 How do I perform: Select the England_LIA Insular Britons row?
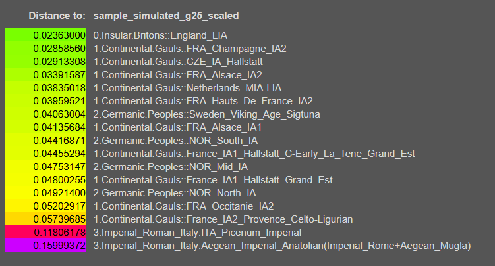[161, 35]
